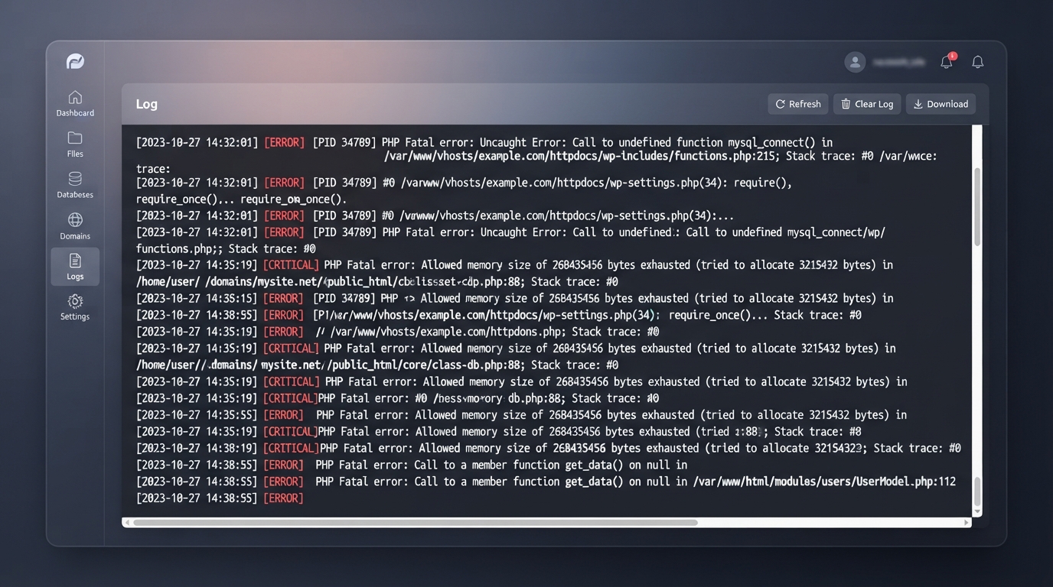
Task: Select the Logs sidebar item
Action: click(x=75, y=267)
